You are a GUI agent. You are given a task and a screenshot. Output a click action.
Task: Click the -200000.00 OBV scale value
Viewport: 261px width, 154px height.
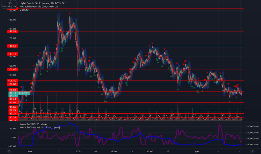[x=253, y=127]
